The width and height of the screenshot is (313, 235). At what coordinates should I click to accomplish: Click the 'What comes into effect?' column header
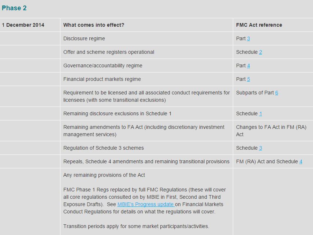pos(94,25)
